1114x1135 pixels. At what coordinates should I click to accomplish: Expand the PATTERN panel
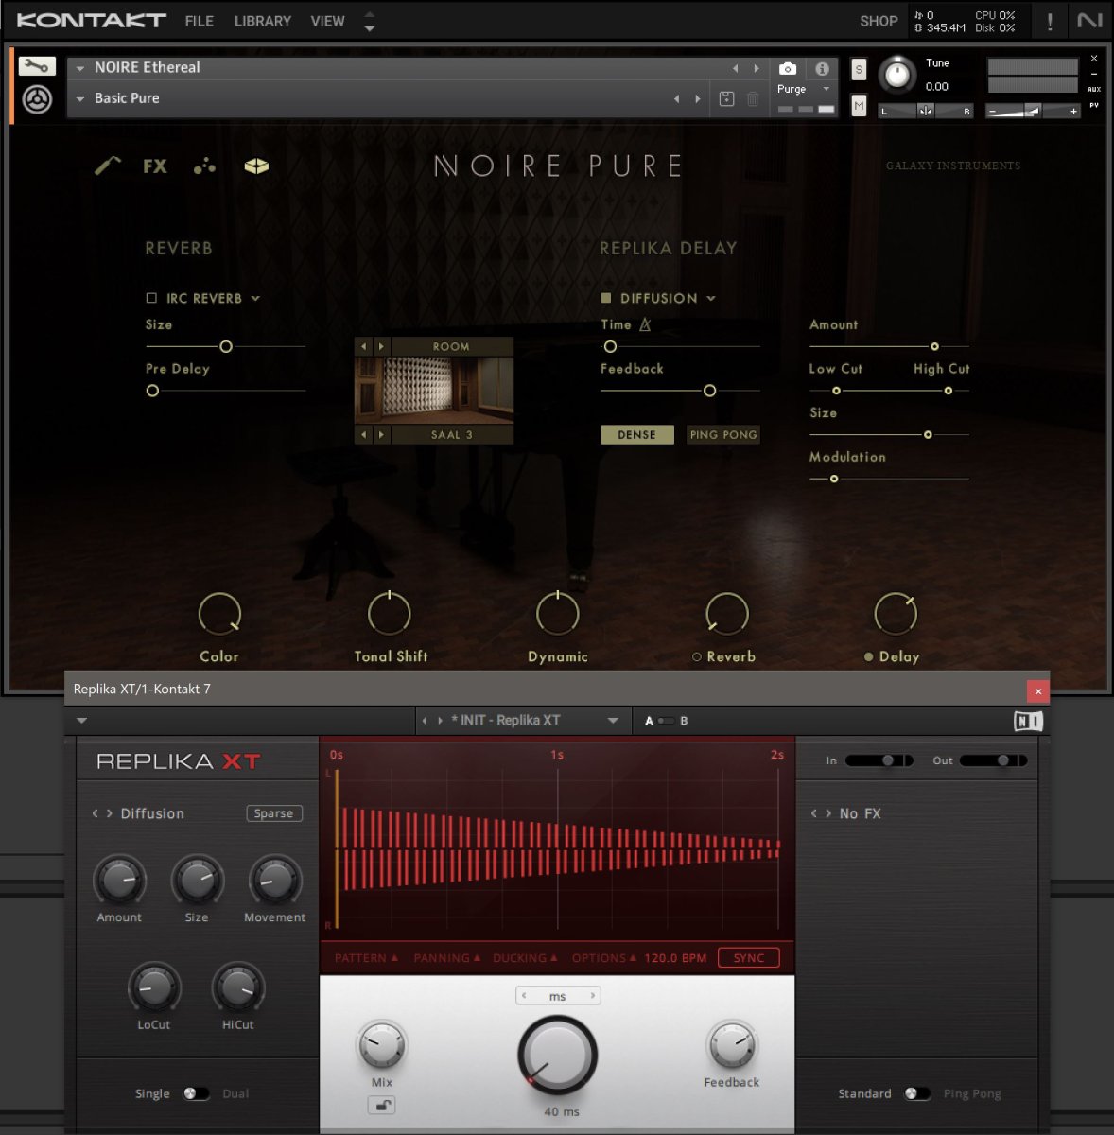click(x=366, y=958)
